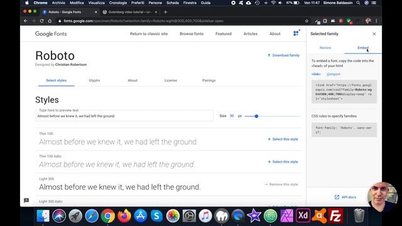
Task: Open the About tab under Roboto
Action: (133, 80)
